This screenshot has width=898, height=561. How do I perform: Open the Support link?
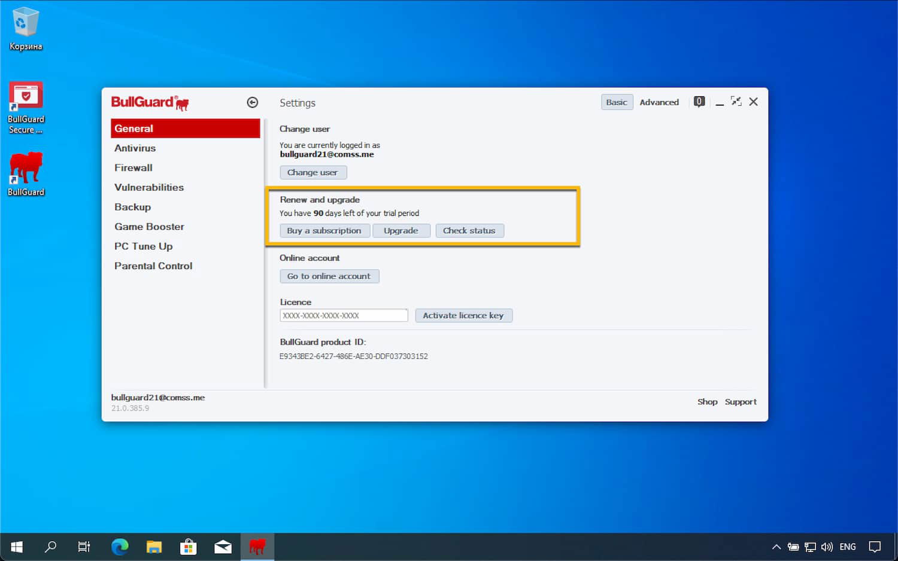(741, 401)
